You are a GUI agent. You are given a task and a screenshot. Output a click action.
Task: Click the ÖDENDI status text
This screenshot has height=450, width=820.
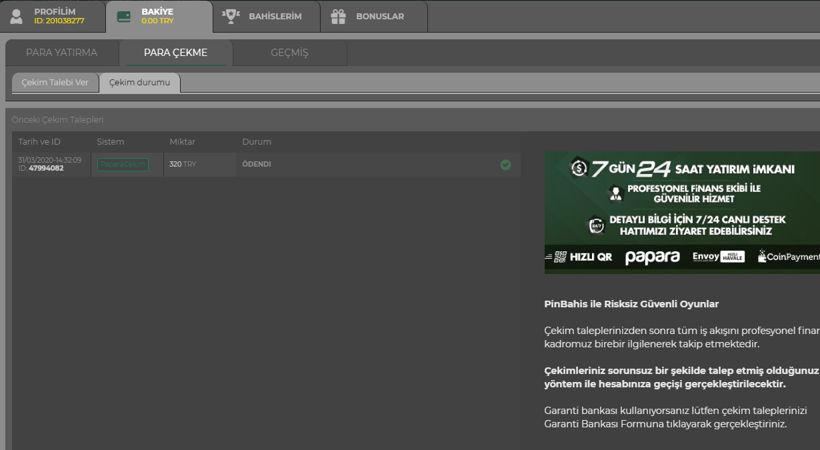[256, 165]
